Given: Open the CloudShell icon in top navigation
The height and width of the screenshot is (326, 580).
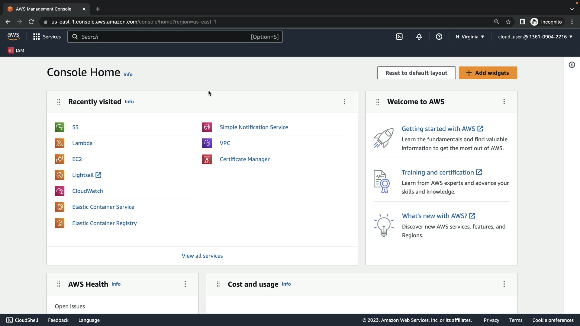Looking at the screenshot, I should coord(399,37).
